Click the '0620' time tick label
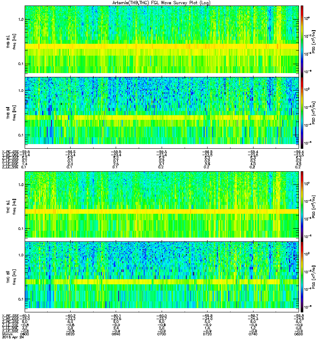The width and height of the screenshot is (319, 340). 70,334
